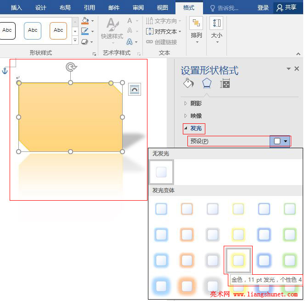Viewport: 305px width, 301px height.
Task: Open the Mailings (邮件) tab
Action: (114, 8)
